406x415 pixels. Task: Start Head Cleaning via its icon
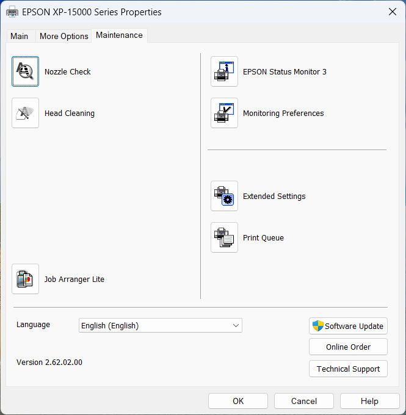coord(25,113)
